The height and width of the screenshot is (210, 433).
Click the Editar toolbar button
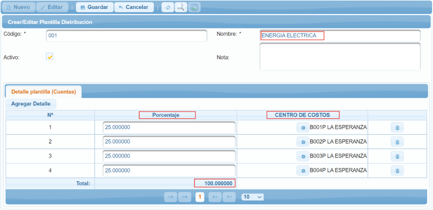pos(52,8)
